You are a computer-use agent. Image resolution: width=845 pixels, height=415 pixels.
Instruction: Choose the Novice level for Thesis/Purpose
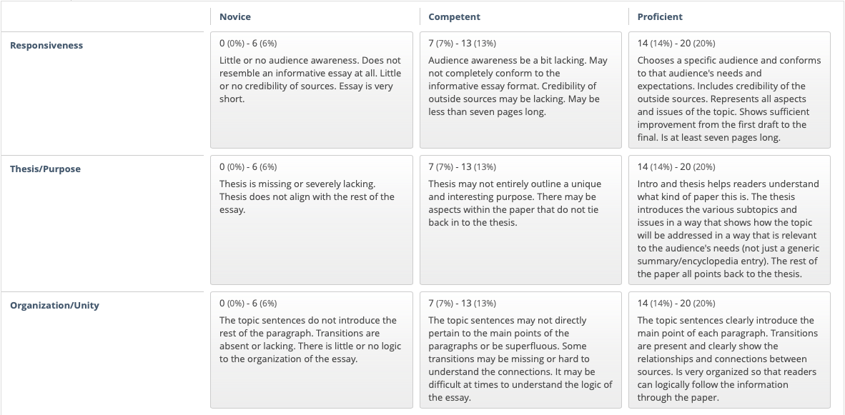click(312, 220)
